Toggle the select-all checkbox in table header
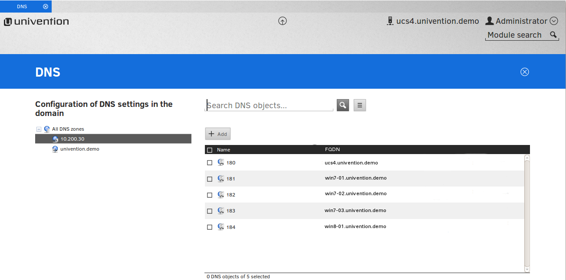Image resolution: width=566 pixels, height=280 pixels. tap(210, 150)
